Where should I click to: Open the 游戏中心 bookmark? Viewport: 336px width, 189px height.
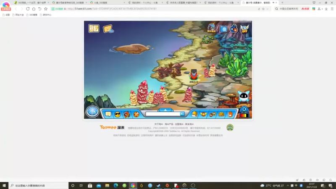(45, 15)
